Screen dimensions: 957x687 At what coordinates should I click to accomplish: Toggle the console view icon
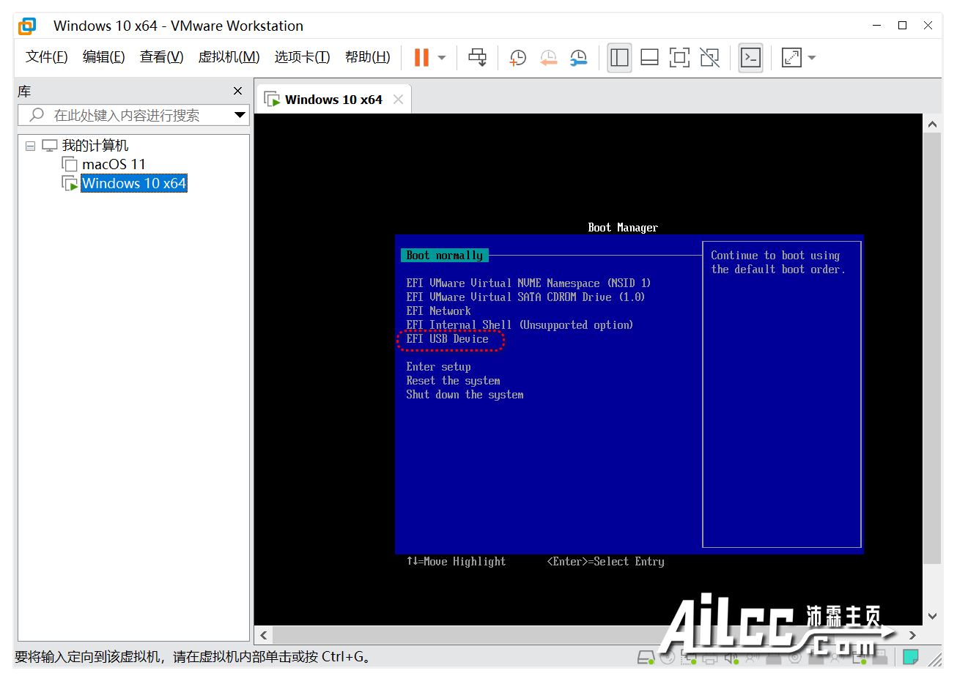click(750, 58)
